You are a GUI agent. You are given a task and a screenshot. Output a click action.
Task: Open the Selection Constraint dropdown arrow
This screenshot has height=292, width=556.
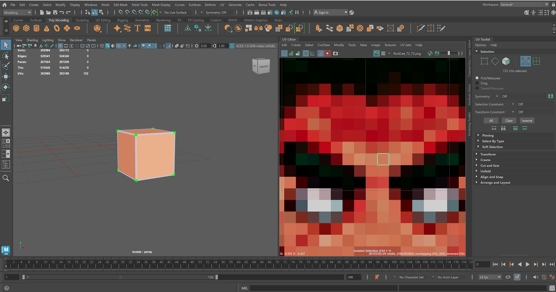click(513, 104)
